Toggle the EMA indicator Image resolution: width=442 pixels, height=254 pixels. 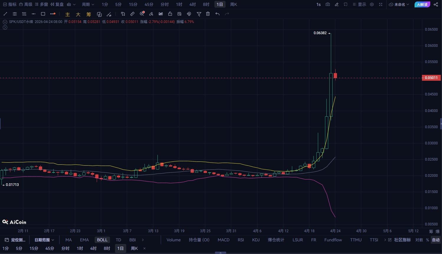pos(84,240)
